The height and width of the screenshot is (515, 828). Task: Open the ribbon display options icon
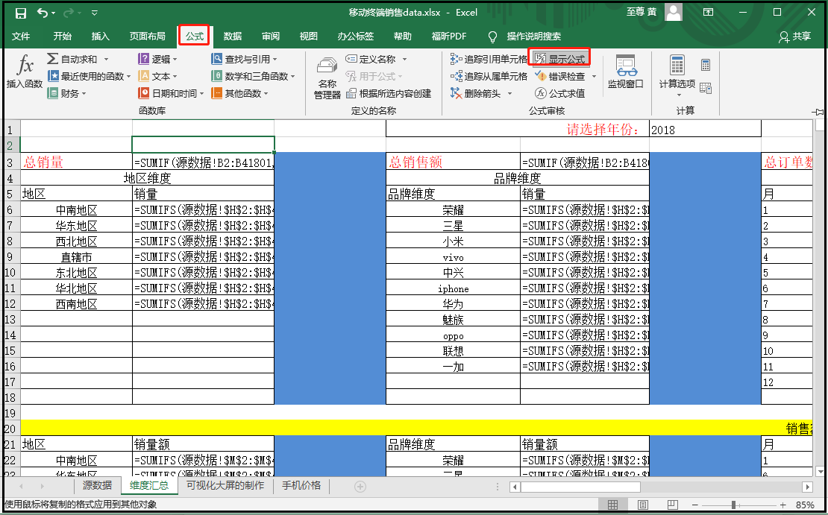708,12
